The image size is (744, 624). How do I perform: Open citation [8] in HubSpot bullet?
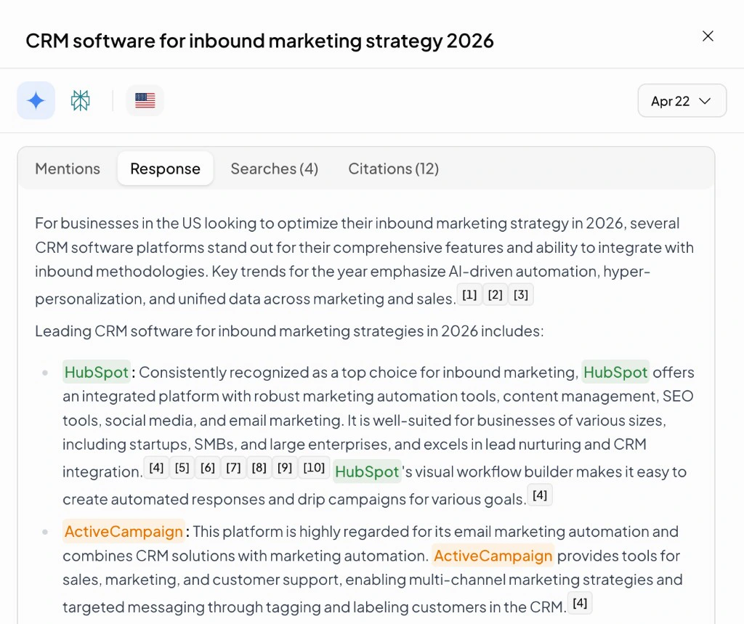(259, 468)
